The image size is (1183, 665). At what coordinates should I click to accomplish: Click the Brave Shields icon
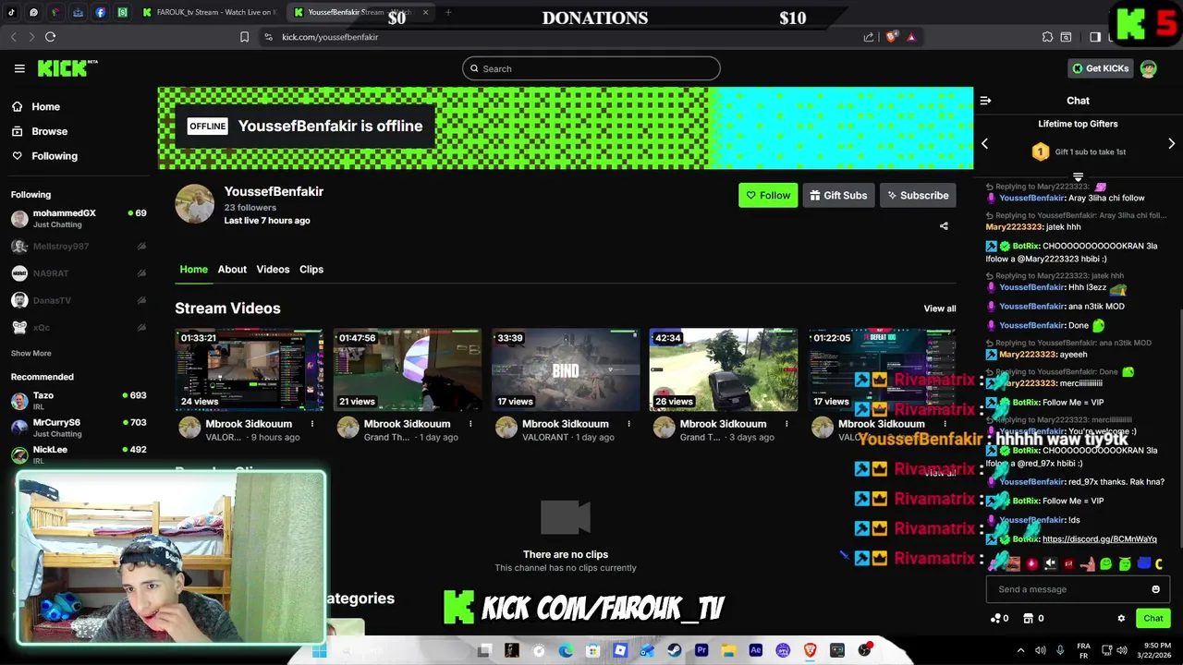point(891,37)
